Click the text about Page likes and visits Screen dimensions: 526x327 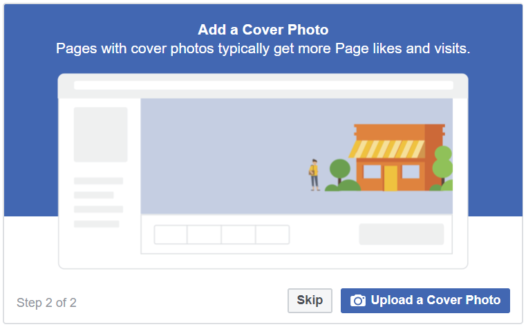point(263,50)
